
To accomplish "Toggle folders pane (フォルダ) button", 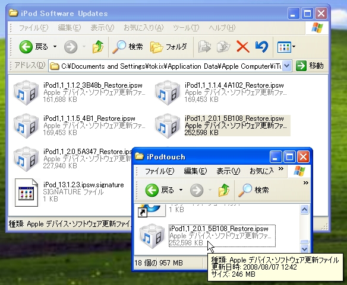I will click(x=168, y=47).
